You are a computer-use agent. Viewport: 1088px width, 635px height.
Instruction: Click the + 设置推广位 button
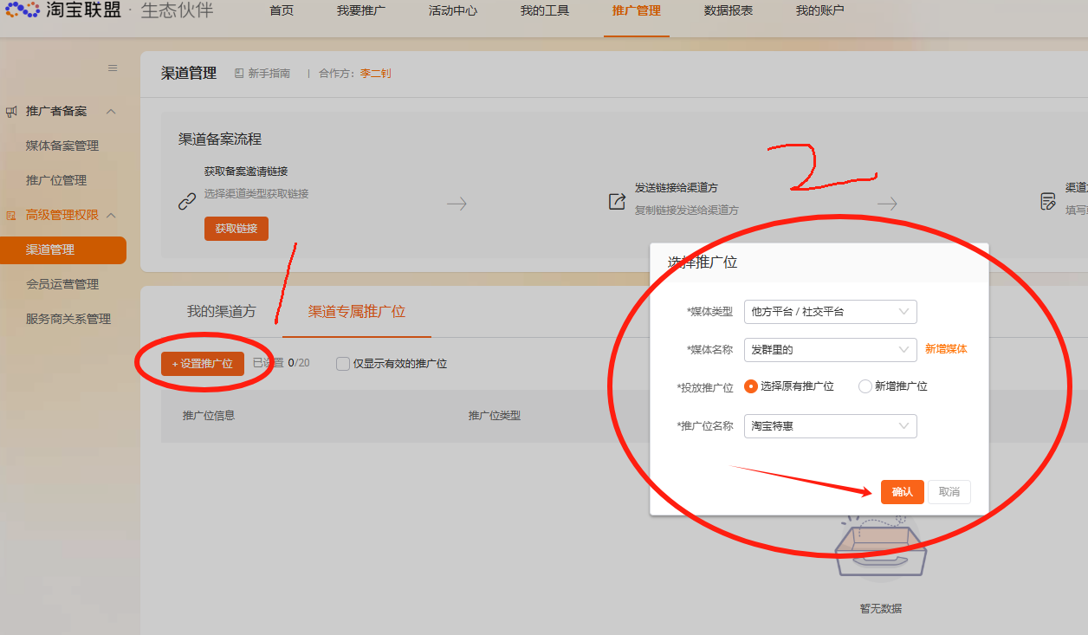203,364
